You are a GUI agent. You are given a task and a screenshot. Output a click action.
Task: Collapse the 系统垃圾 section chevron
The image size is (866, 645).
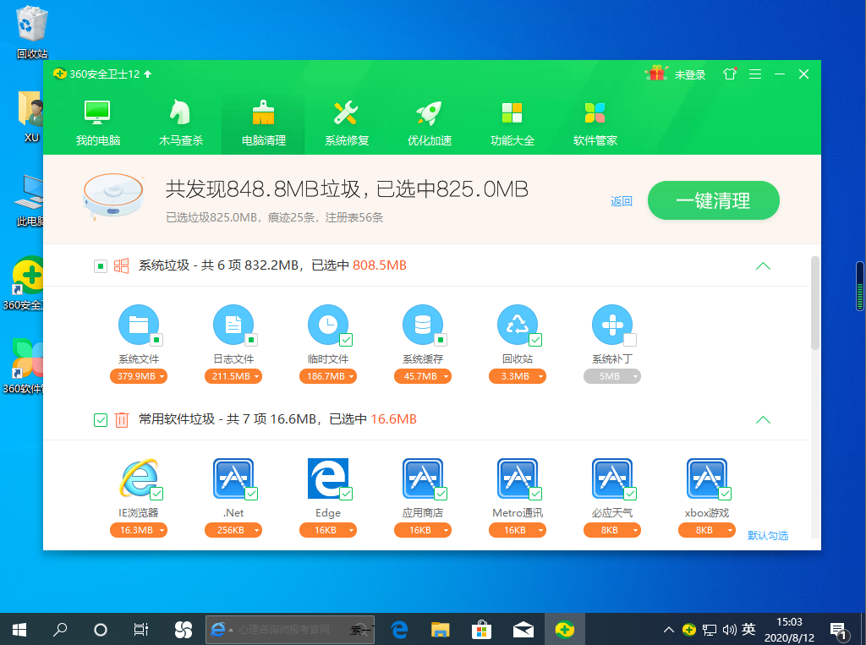(x=763, y=265)
